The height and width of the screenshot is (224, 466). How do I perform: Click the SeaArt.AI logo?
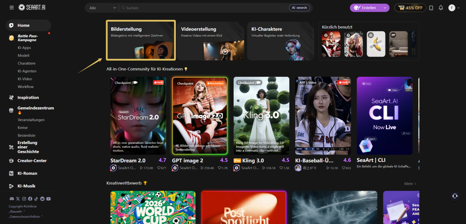(32, 7)
